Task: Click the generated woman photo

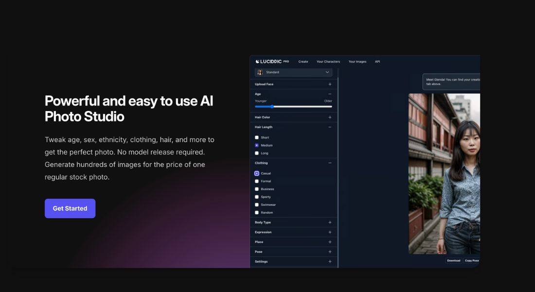Action: [444, 173]
